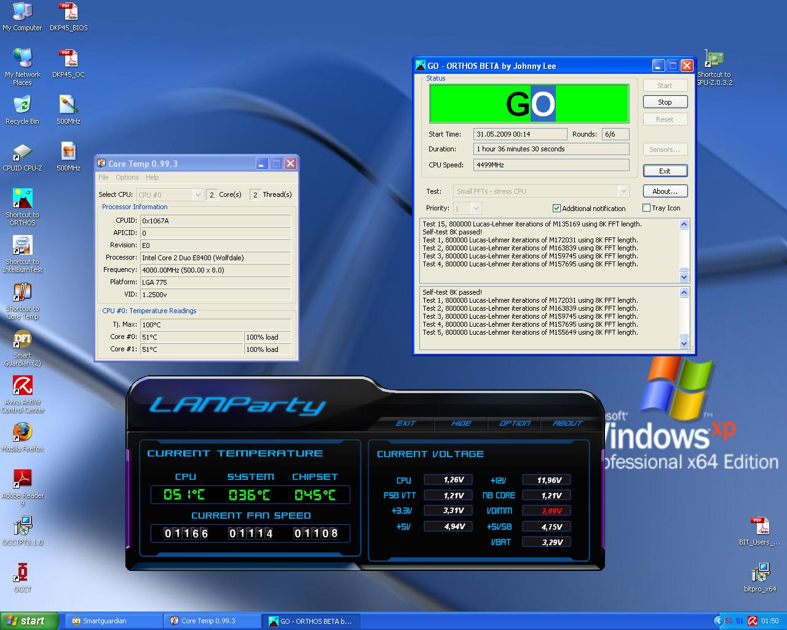This screenshot has height=630, width=787.
Task: Select the Mozilla Firefox desktop icon
Action: click(x=22, y=437)
